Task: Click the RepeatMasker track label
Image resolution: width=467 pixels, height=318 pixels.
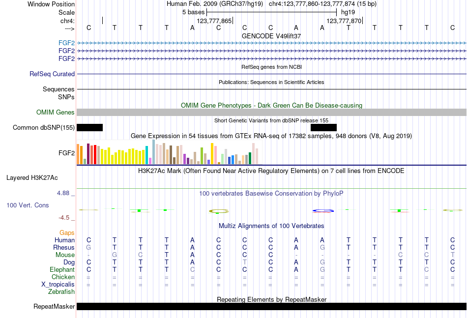Action: click(54, 306)
